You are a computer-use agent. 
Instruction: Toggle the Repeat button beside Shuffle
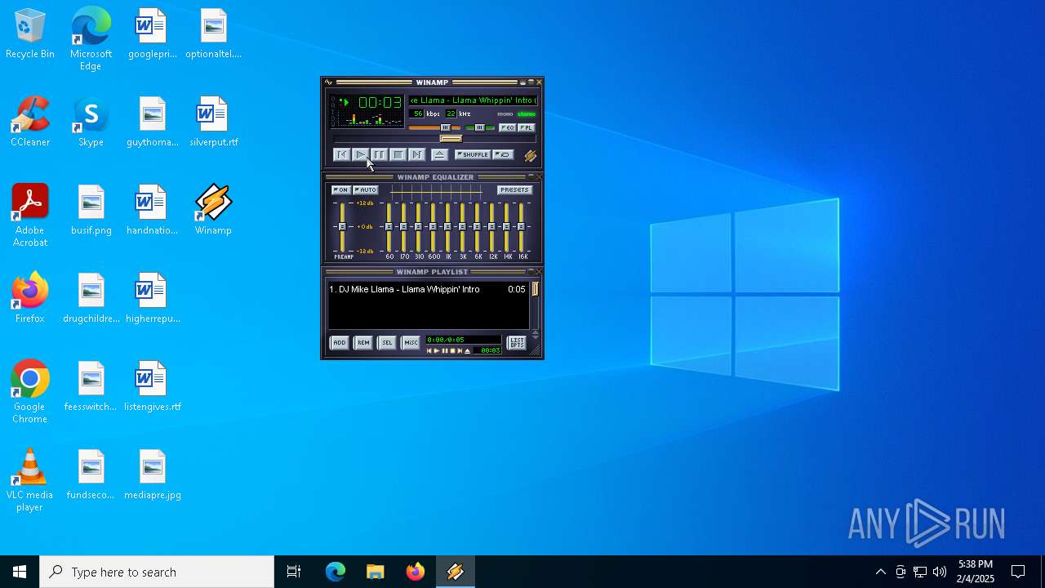pos(504,154)
